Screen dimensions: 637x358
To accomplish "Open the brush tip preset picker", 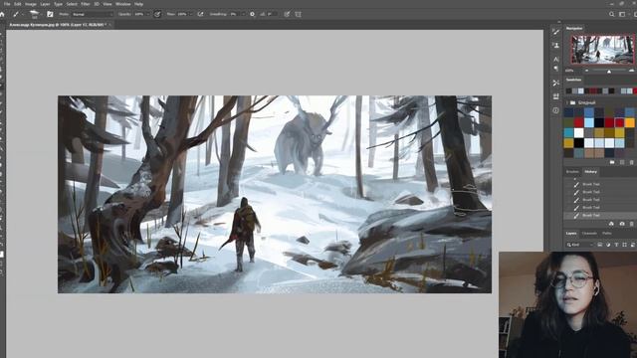I will pyautogui.click(x=35, y=15).
